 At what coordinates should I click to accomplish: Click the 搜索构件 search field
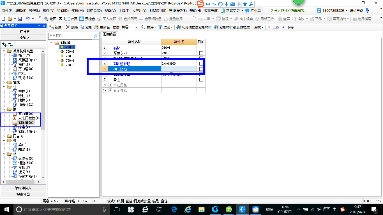tap(70, 36)
